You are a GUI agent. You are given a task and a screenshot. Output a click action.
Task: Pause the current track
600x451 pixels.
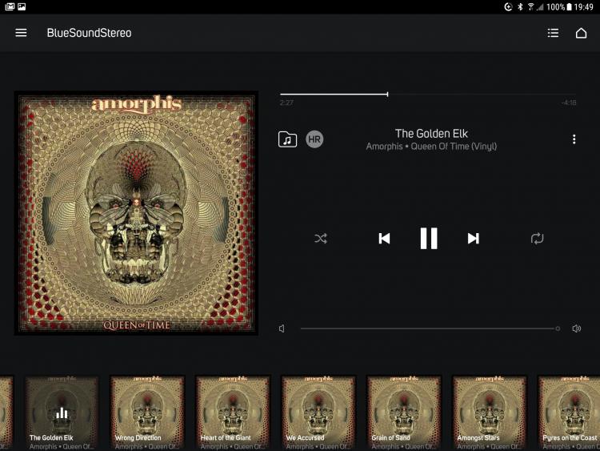pos(429,239)
